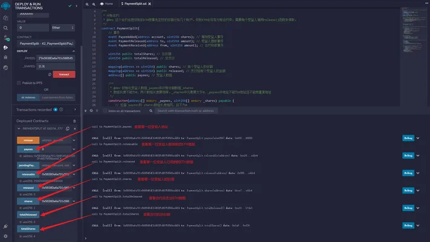Delete all deployed contracts with trash icon
The width and height of the screenshot is (430, 242).
[x=74, y=121]
